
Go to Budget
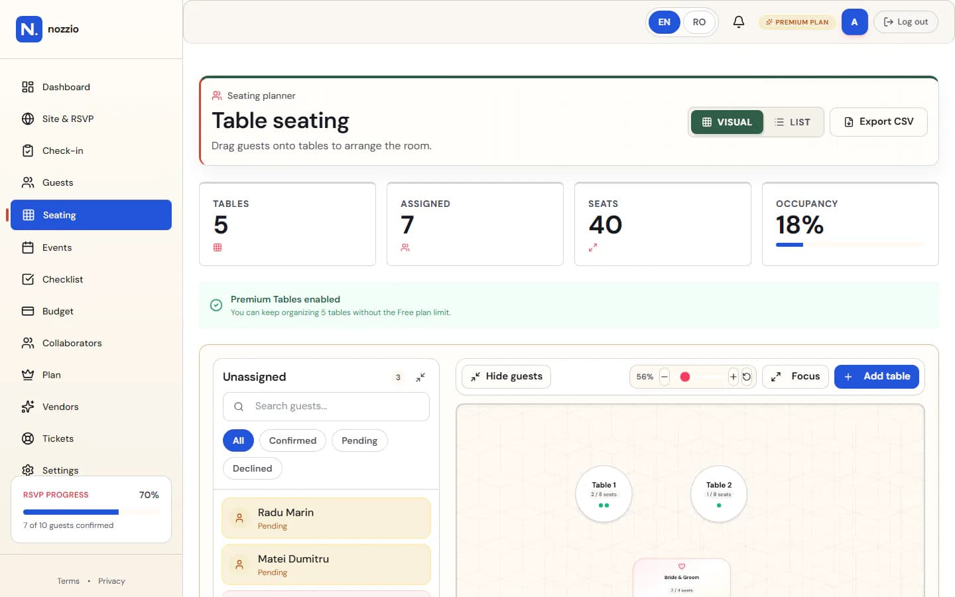91,311
